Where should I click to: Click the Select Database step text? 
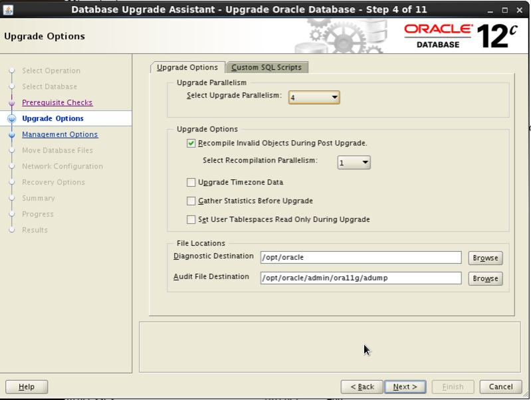coord(49,86)
